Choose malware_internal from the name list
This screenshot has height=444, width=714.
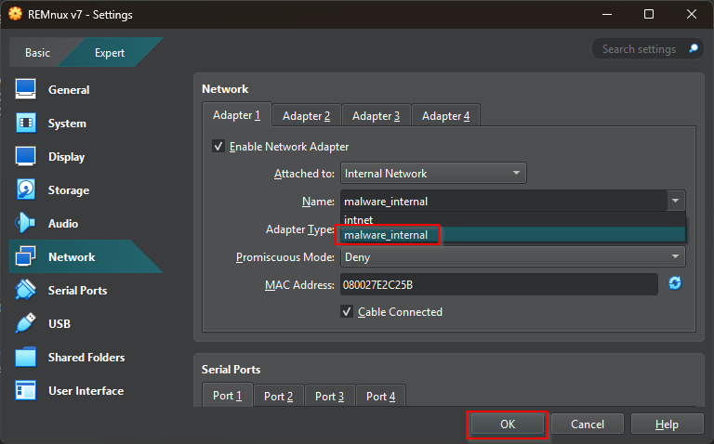tap(513, 235)
